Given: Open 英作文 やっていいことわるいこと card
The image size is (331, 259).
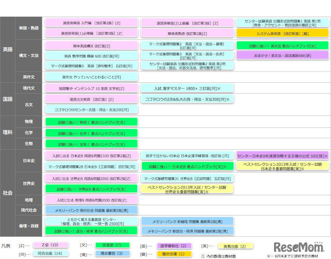Looking at the screenshot, I should coord(91,77).
